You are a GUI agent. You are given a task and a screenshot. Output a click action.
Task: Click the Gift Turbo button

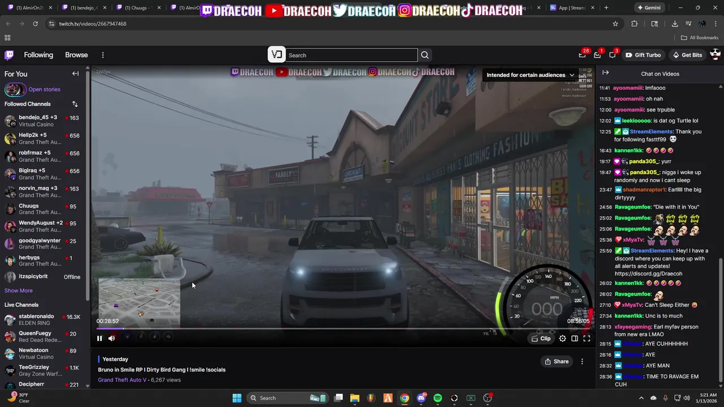643,55
